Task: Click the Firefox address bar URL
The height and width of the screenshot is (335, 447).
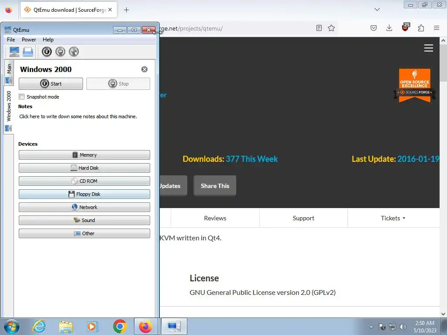Action: pos(191,28)
